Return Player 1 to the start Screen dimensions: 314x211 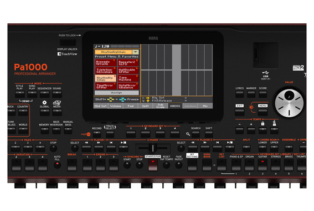click(x=111, y=149)
